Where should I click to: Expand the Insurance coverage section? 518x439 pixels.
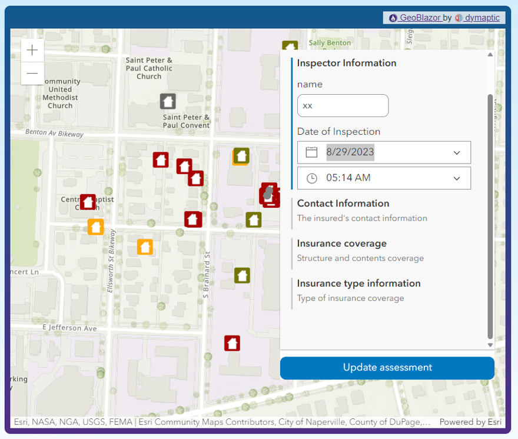tap(341, 244)
